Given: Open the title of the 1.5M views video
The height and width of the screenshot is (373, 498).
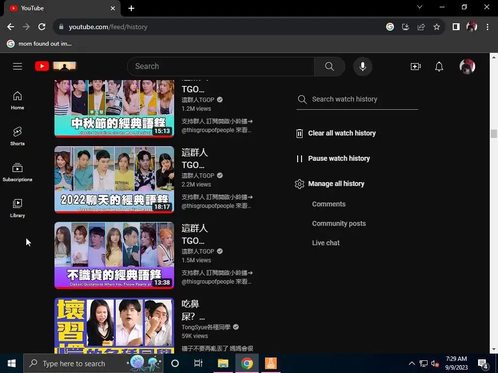Looking at the screenshot, I should pos(195,235).
